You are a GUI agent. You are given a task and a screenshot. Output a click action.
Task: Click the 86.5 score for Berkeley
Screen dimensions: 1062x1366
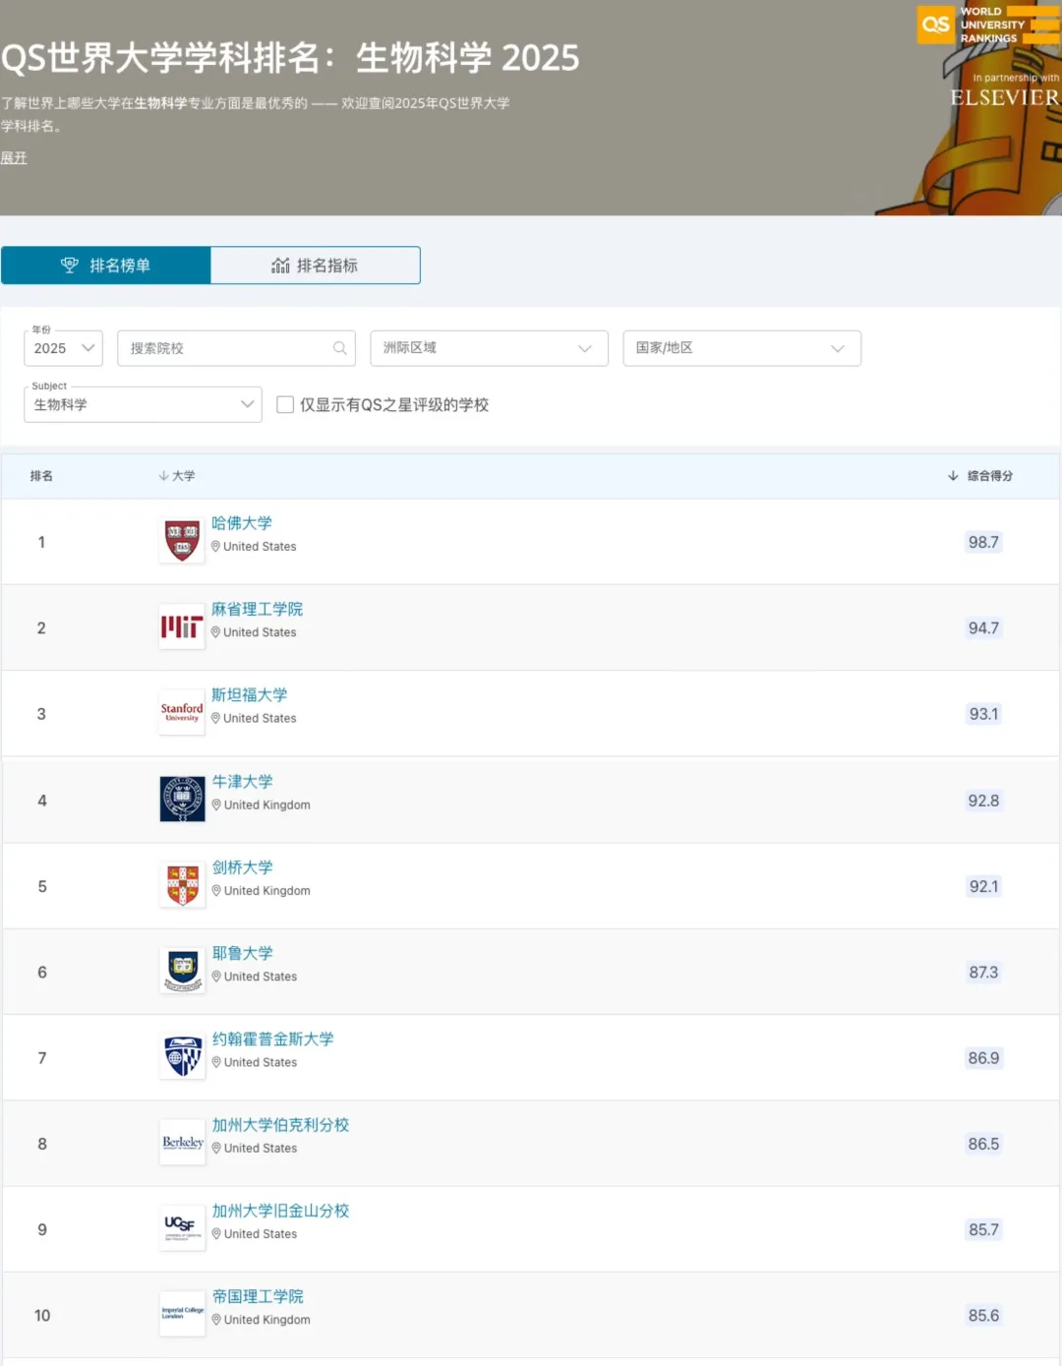[983, 1144]
